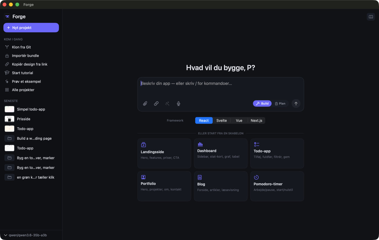Click the Portfolio template person icon
379x240 pixels.
tap(143, 177)
